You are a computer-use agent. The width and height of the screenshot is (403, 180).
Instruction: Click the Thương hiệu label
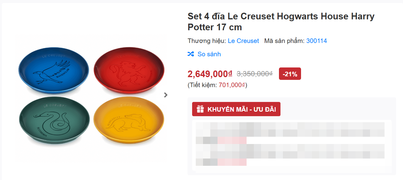pos(207,41)
